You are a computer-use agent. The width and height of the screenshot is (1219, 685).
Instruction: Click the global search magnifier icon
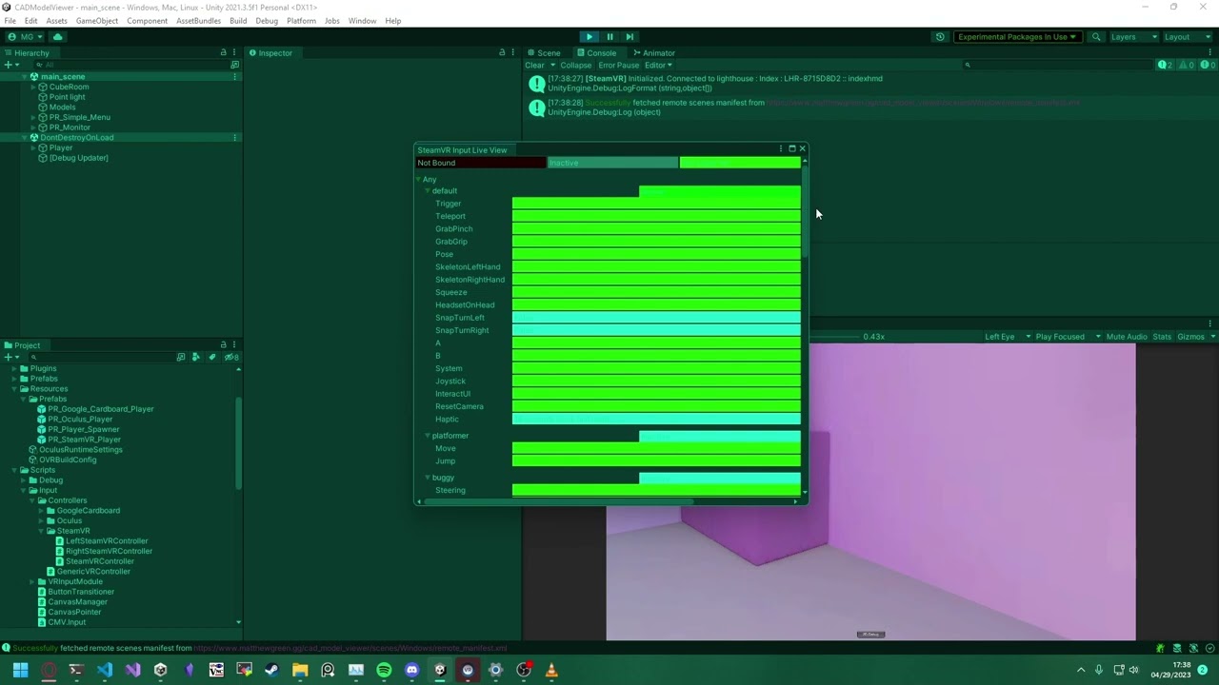pos(1096,37)
